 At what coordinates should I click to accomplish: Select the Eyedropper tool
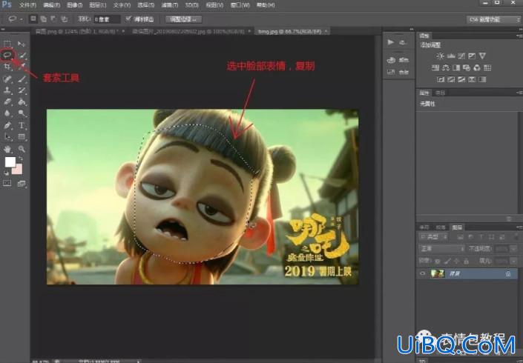22,67
